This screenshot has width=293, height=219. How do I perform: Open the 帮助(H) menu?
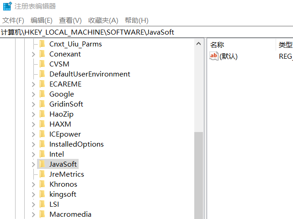click(137, 20)
